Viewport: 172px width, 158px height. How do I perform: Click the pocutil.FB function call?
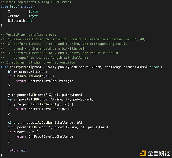tap(27, 127)
